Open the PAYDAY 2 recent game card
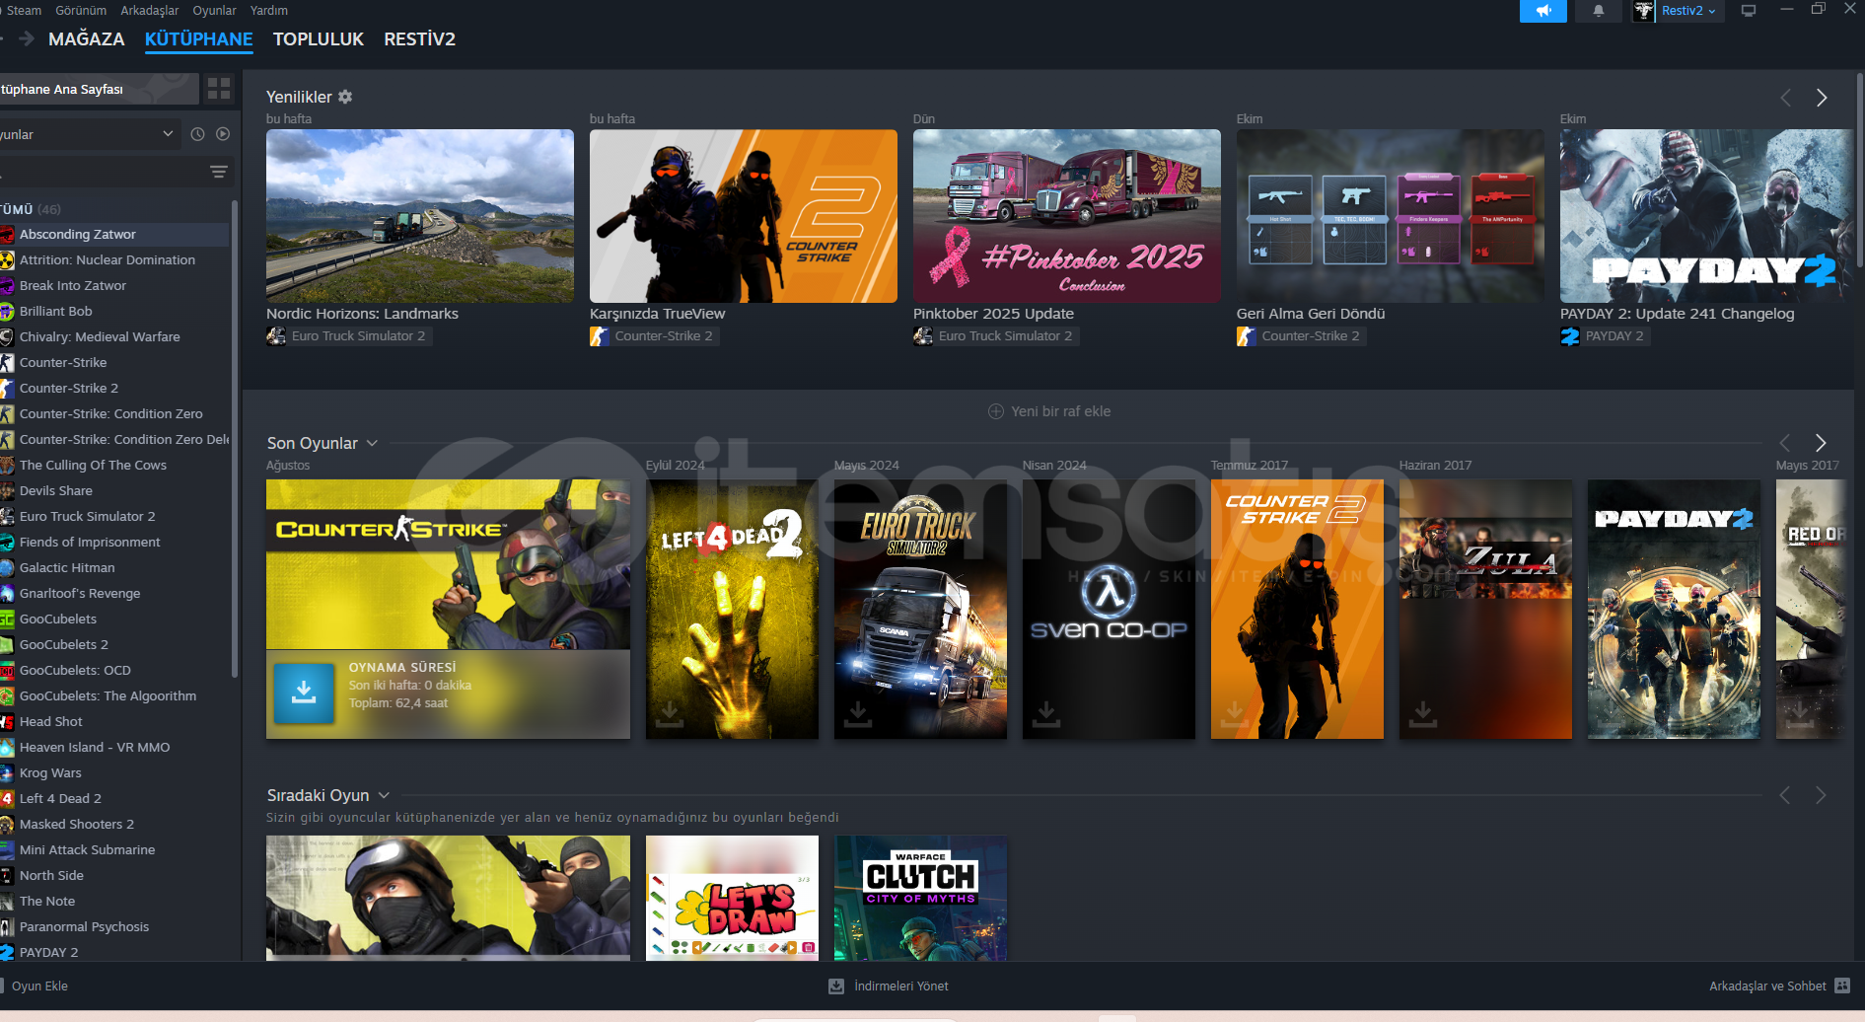 tap(1674, 609)
